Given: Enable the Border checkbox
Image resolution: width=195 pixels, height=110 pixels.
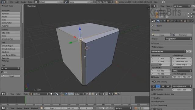Looking at the screenshot, I should [x=152, y=77].
